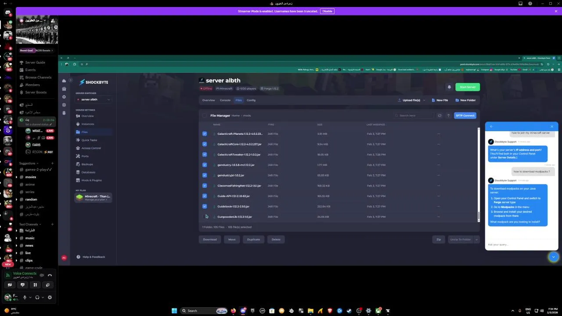Screen dimensions: 562x316
Task: Click the green Start Server button
Action: point(468,87)
